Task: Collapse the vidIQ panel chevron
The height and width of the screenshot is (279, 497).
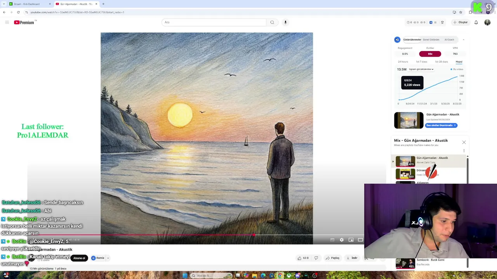Action: (x=463, y=40)
